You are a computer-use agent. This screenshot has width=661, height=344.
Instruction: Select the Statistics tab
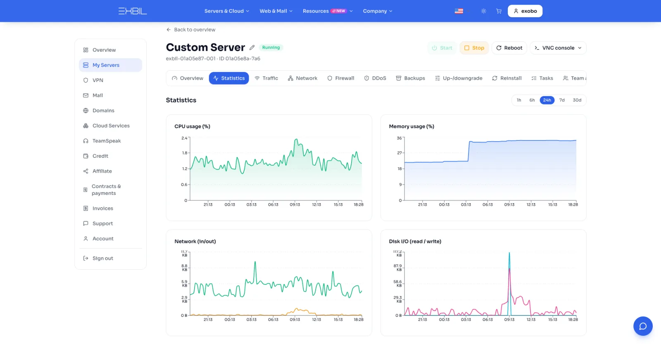click(x=229, y=78)
